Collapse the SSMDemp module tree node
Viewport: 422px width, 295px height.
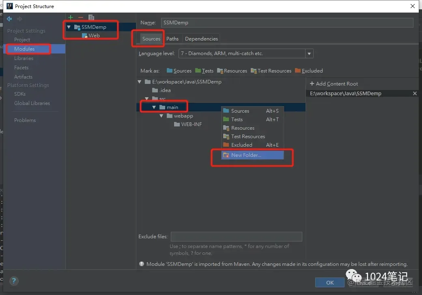69,27
